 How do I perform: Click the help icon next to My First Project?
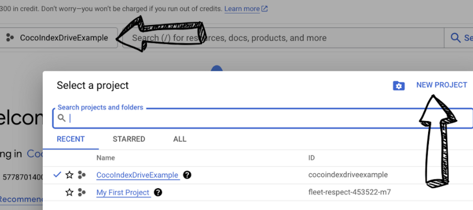[x=158, y=192]
